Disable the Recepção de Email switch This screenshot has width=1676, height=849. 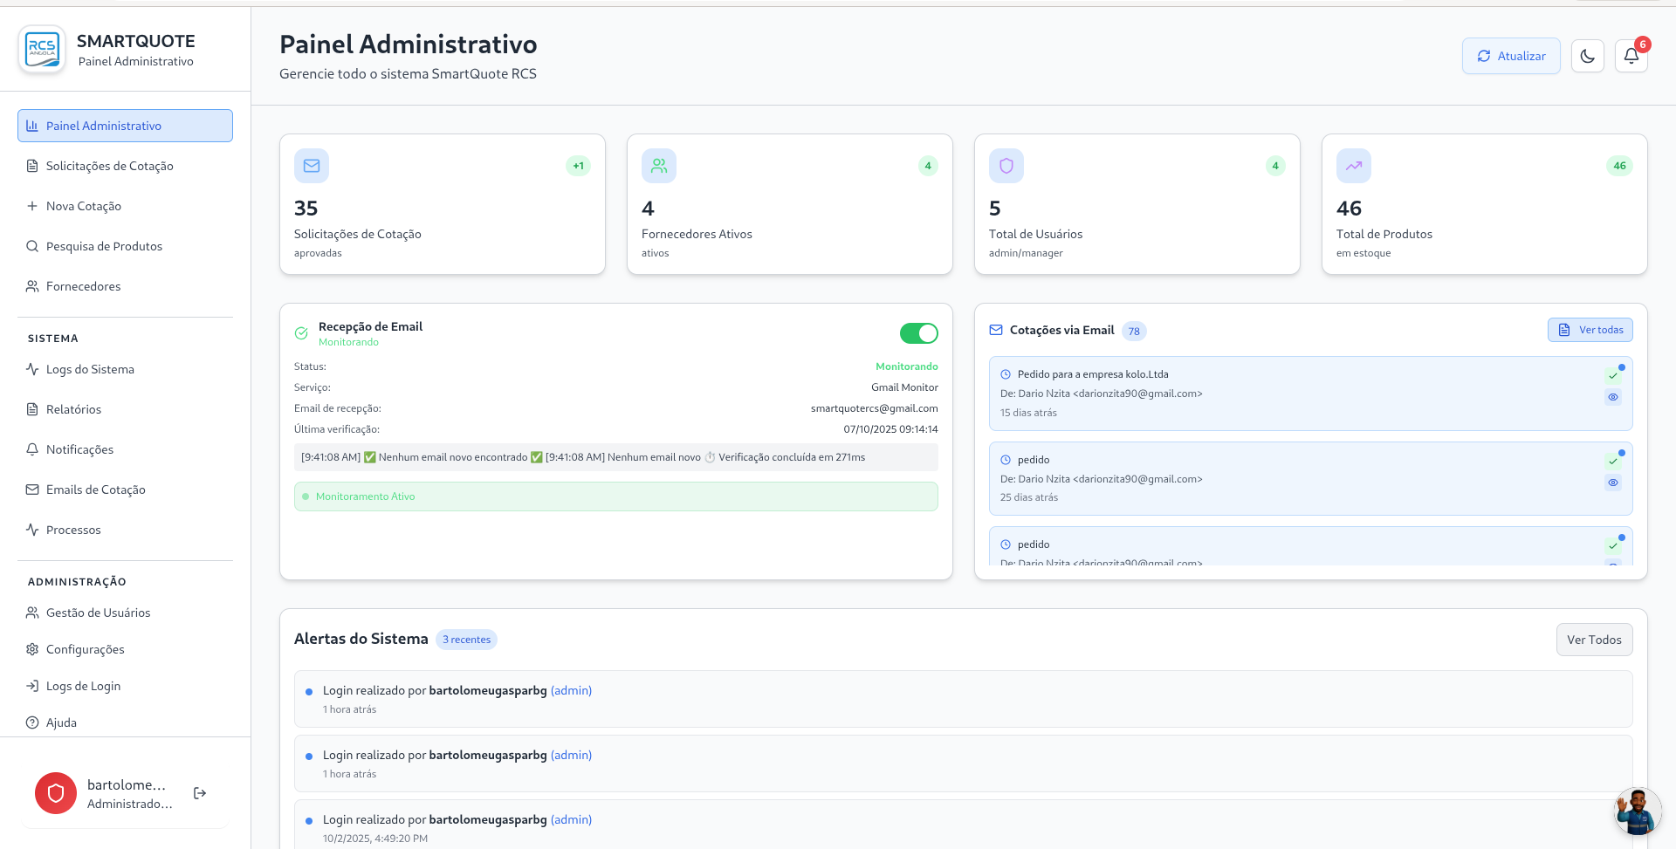point(918,333)
